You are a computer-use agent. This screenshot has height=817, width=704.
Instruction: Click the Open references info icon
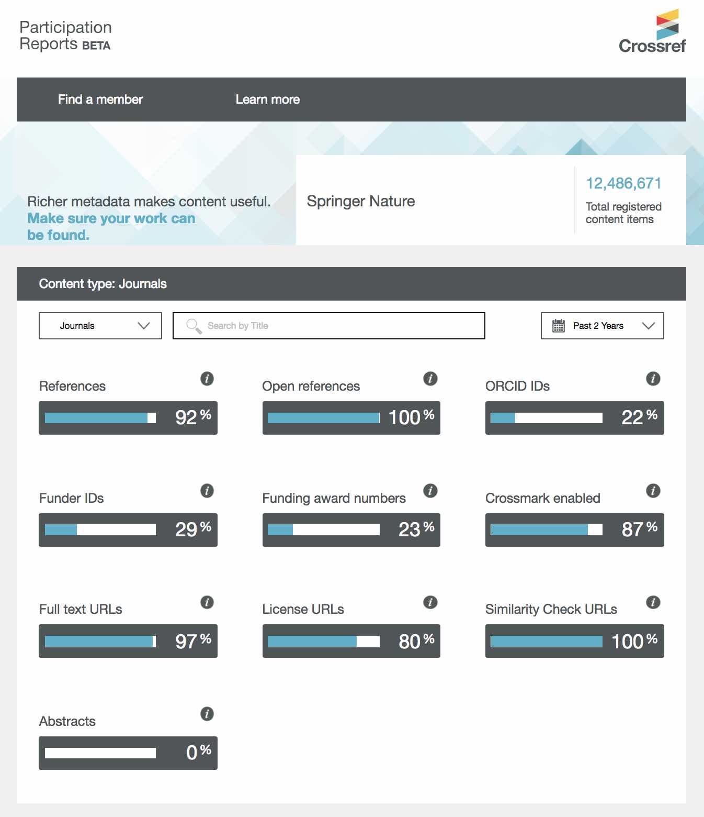click(430, 379)
